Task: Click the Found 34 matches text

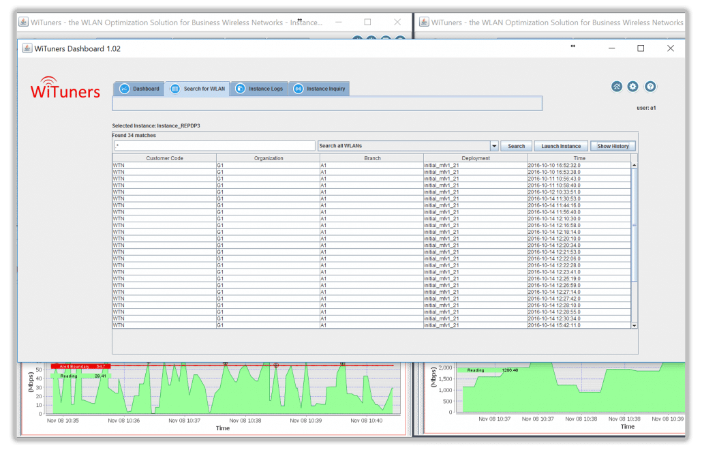Action: (x=134, y=135)
